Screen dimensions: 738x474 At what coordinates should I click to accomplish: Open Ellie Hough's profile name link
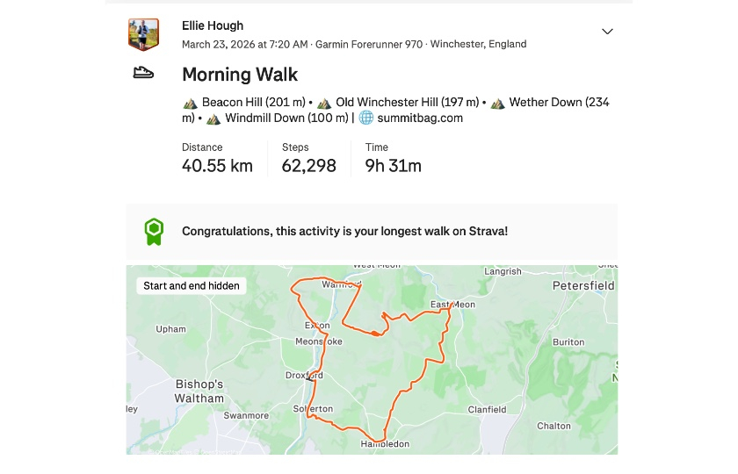213,25
